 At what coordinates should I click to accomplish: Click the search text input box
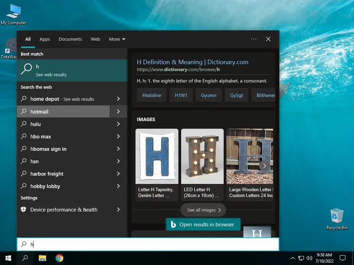[x=148, y=244]
